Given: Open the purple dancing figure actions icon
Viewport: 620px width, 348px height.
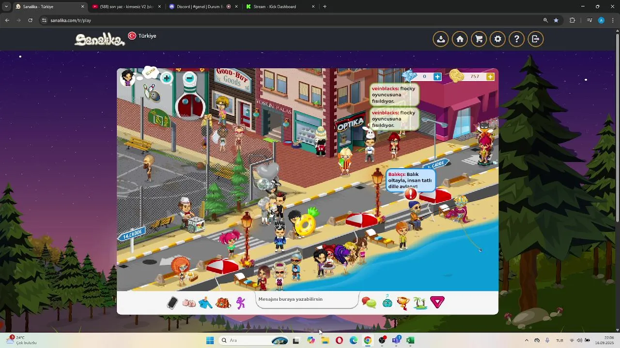Looking at the screenshot, I should [x=241, y=303].
